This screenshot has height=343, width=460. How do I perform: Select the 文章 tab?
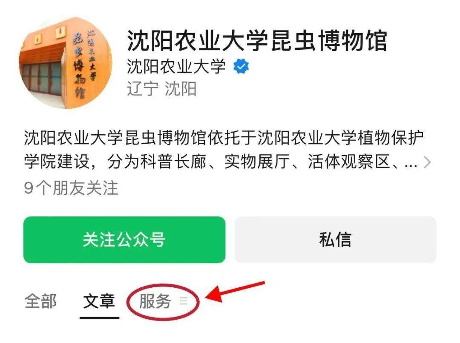pos(99,301)
